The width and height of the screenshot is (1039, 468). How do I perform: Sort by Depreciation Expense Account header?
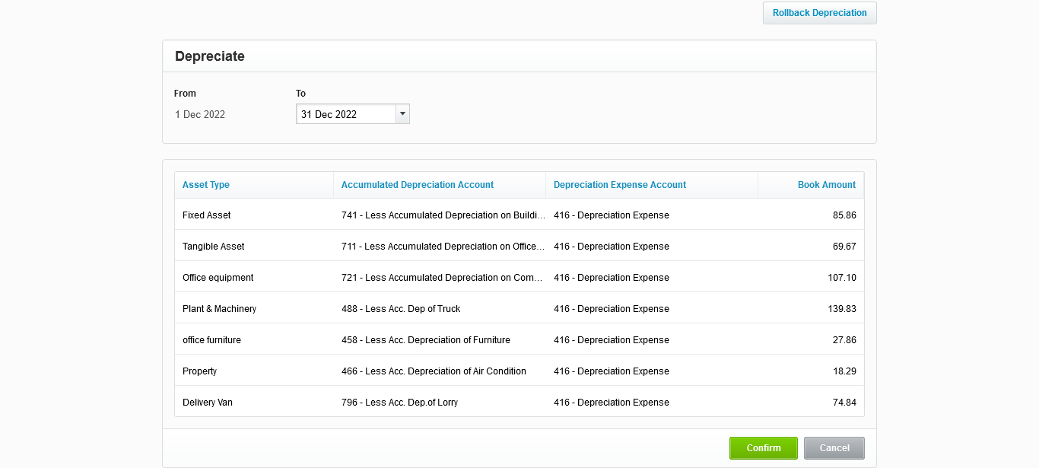(620, 185)
